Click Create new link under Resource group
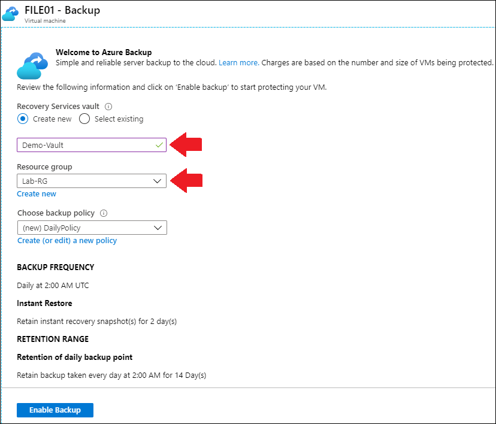This screenshot has height=424, width=496. click(x=37, y=194)
